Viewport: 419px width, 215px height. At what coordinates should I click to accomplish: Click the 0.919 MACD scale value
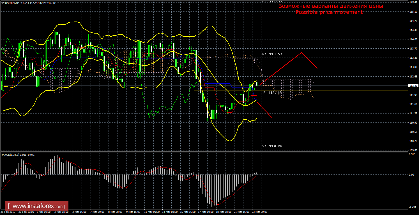tap(413, 155)
